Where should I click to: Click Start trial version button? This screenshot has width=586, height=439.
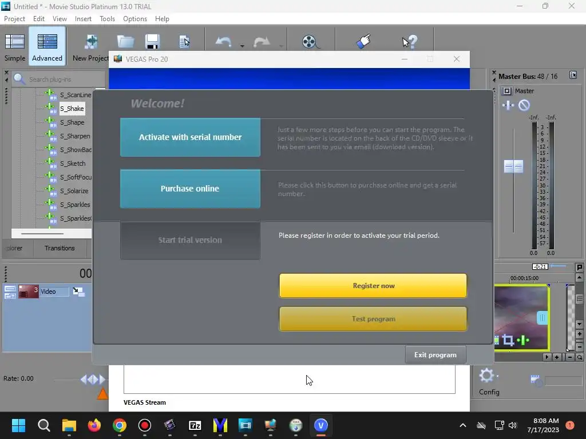tap(190, 240)
